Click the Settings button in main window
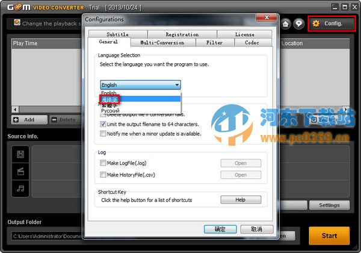 pos(329,205)
